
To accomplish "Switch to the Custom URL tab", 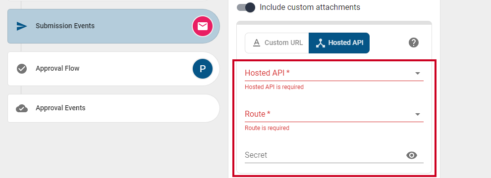I will tap(277, 43).
